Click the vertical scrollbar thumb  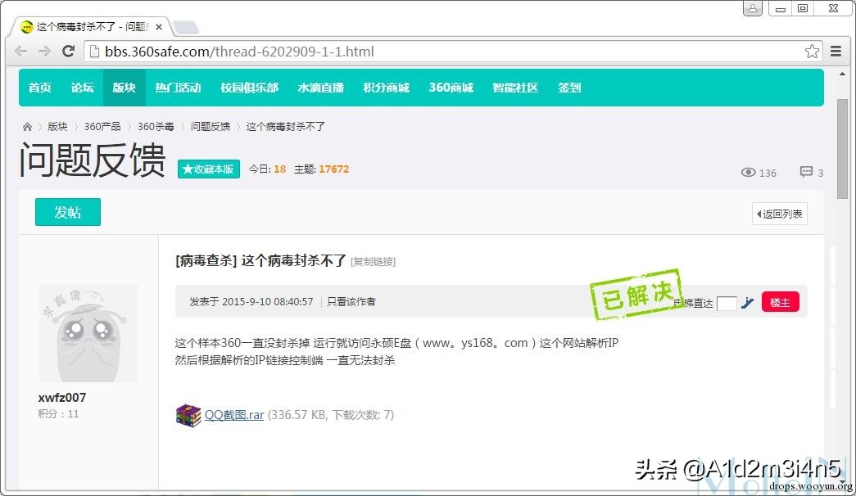[x=842, y=148]
